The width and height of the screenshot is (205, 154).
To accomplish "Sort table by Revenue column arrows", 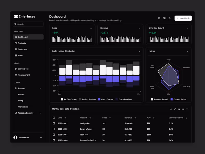I will (x=135, y=118).
